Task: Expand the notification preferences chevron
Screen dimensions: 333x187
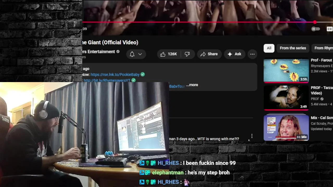Action: point(140,54)
